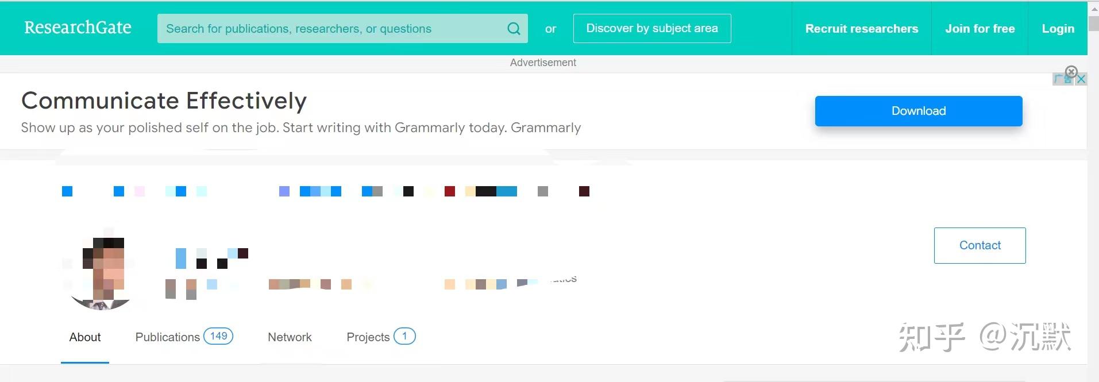The width and height of the screenshot is (1099, 382).
Task: Click the blue X on the ad corner
Action: tap(1081, 79)
